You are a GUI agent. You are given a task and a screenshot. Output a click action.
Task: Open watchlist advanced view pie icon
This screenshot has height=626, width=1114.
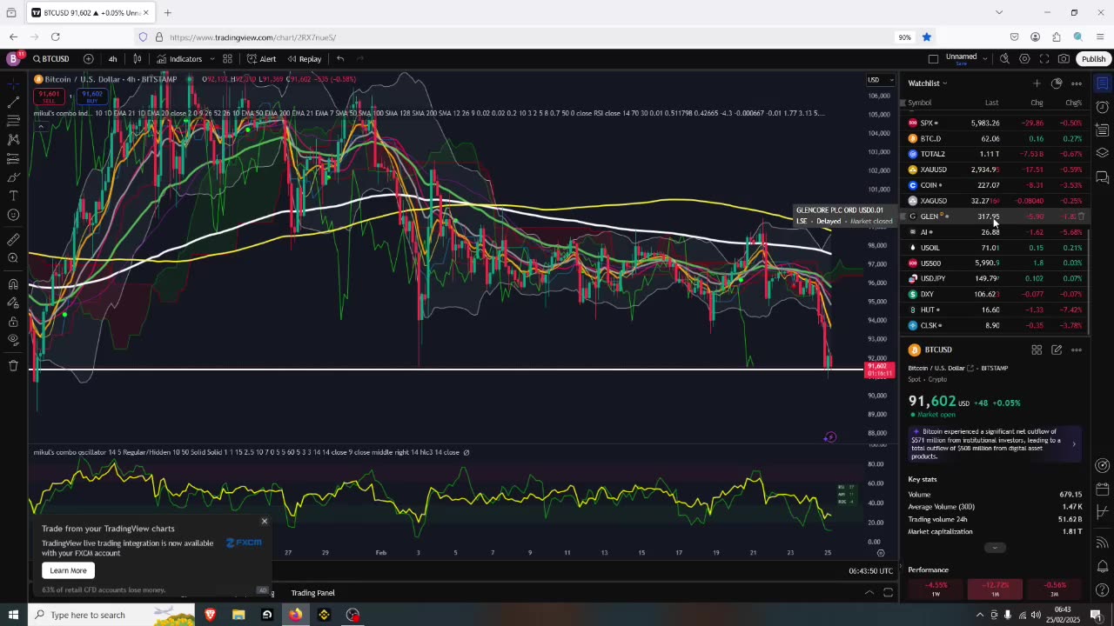[x=1057, y=83]
